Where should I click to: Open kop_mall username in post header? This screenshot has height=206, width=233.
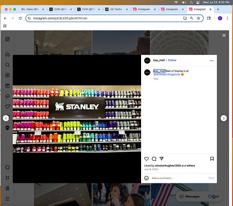[x=159, y=60]
